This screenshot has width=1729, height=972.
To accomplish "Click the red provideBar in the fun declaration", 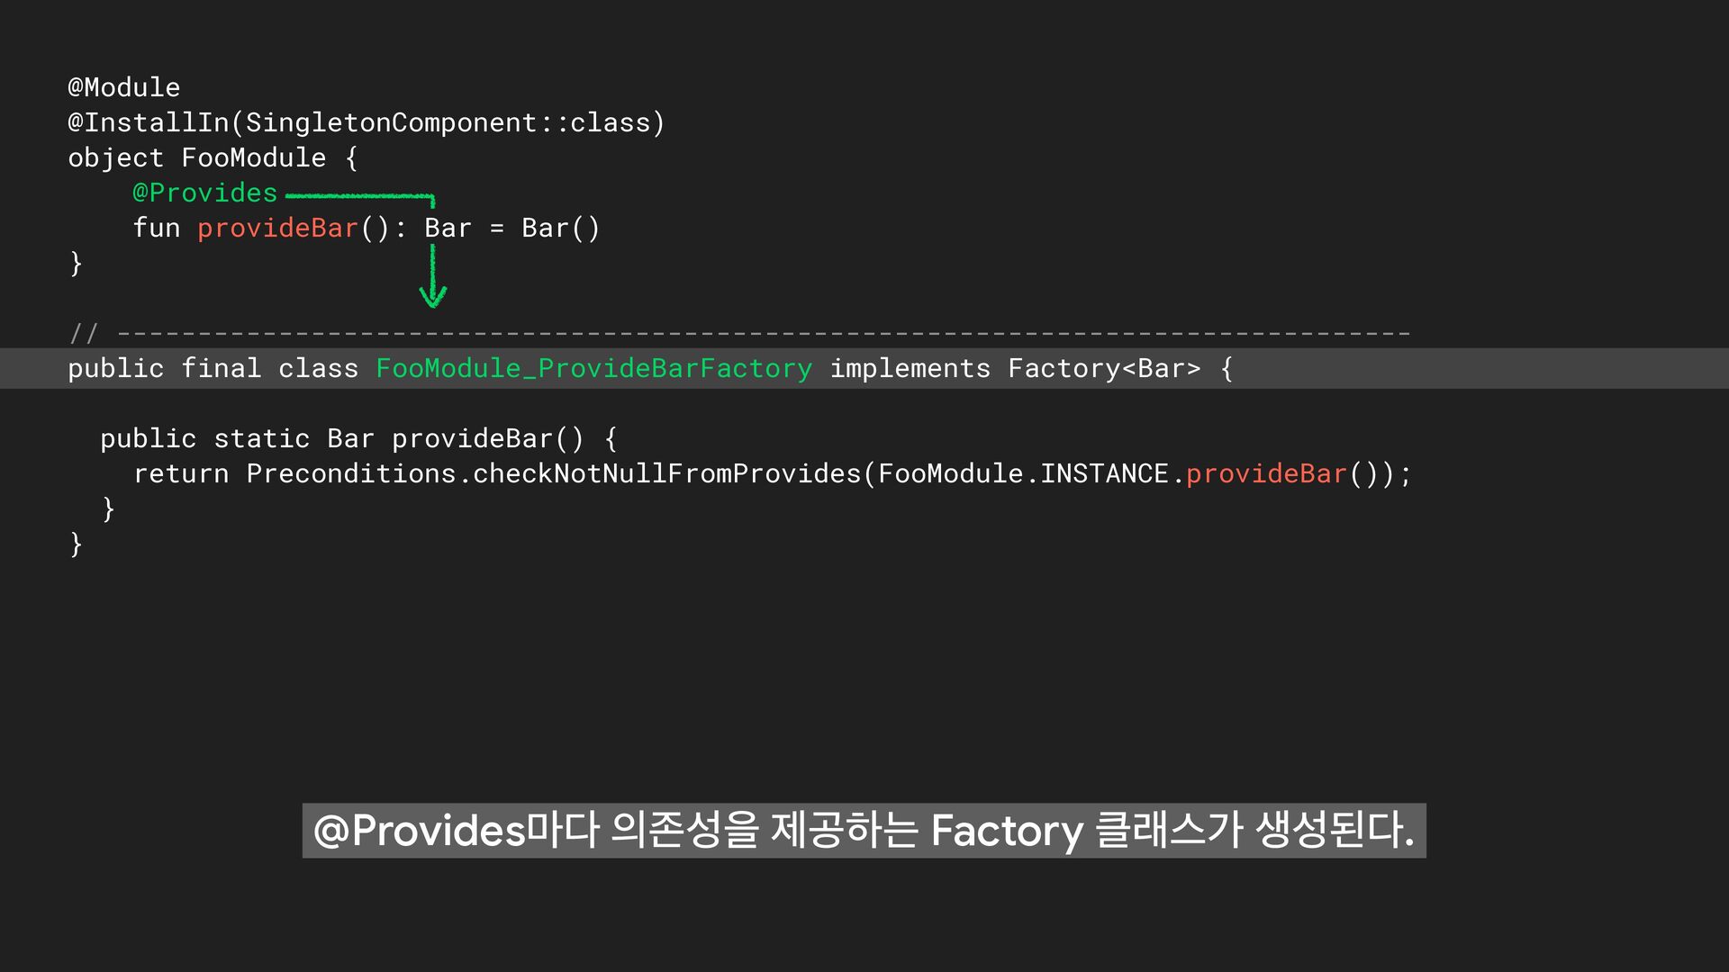I will click(x=277, y=228).
